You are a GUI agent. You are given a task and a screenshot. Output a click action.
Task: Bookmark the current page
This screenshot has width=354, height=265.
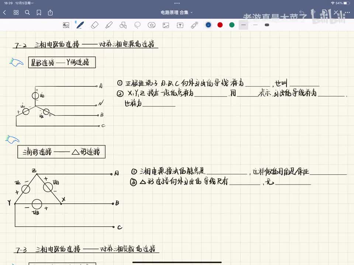click(x=39, y=13)
